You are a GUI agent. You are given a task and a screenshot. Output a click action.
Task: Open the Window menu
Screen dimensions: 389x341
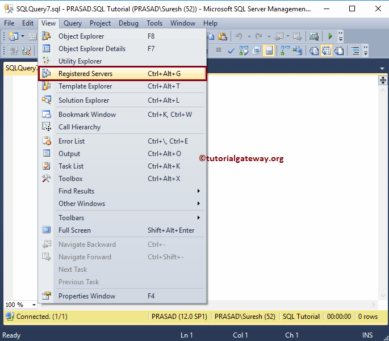(x=183, y=23)
